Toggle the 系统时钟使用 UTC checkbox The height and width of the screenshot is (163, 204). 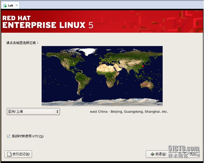9,136
